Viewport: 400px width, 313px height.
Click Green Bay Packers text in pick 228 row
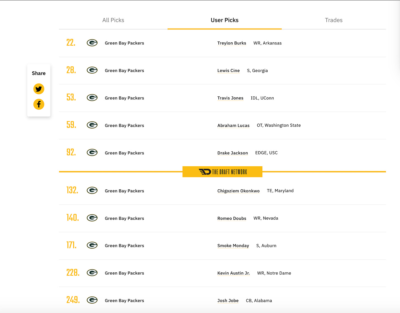coord(124,273)
